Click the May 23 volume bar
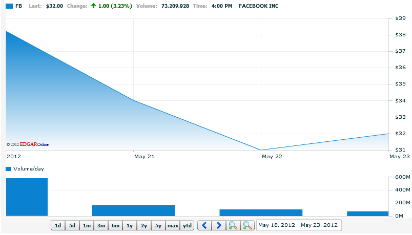 tap(368, 213)
